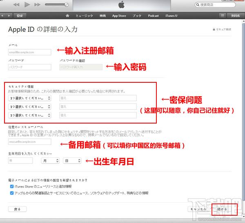Uncheck the Apple news and updates checkbox

click(x=12, y=193)
